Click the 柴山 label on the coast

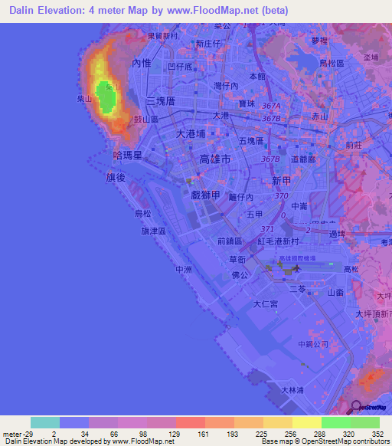pyautogui.click(x=84, y=99)
